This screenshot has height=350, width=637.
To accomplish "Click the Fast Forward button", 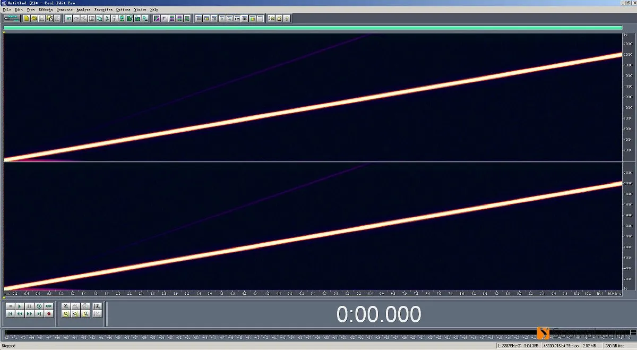I will click(x=29, y=314).
